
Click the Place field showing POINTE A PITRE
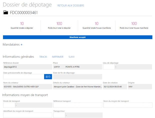coord(77,67)
